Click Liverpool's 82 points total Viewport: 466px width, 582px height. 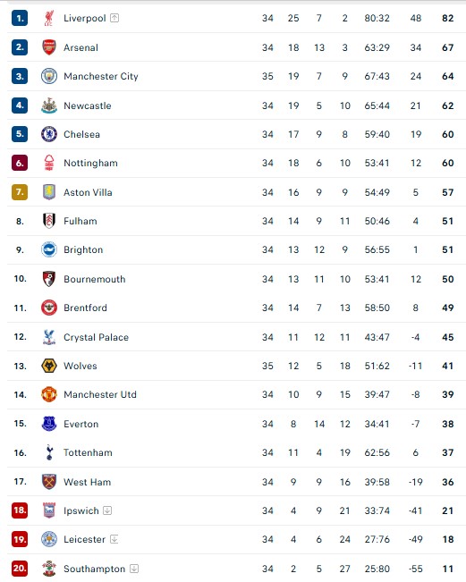[448, 18]
